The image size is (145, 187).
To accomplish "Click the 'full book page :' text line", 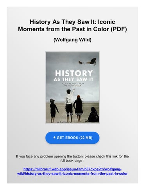I will pyautogui.click(x=72, y=161).
